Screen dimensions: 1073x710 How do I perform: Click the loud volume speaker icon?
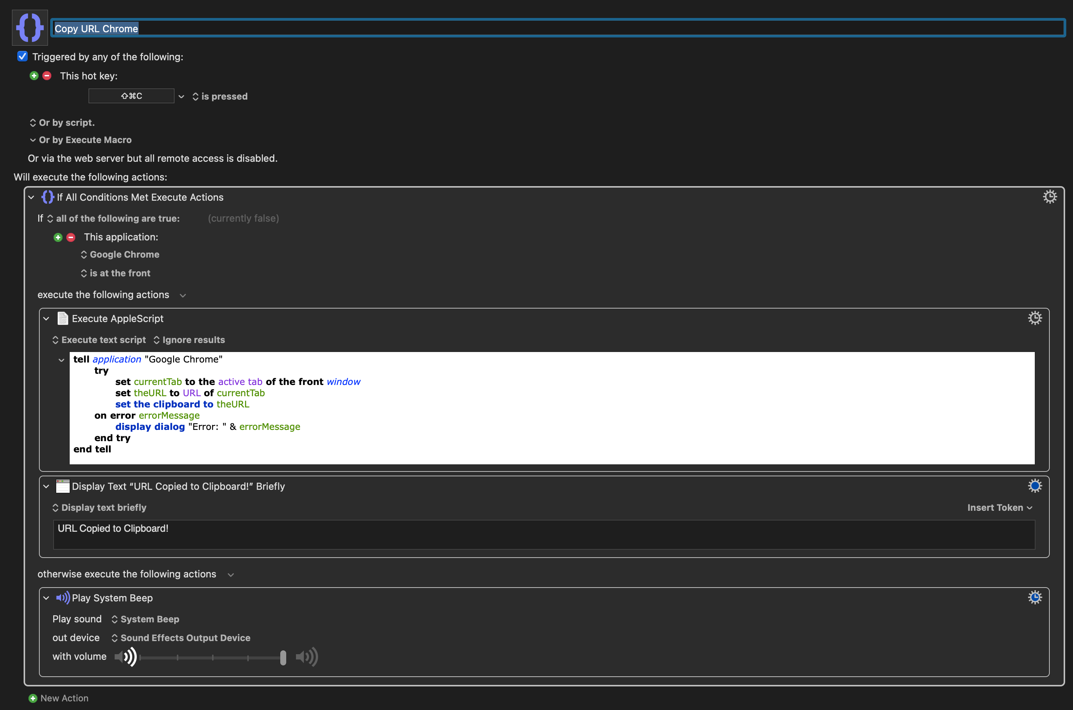[306, 656]
